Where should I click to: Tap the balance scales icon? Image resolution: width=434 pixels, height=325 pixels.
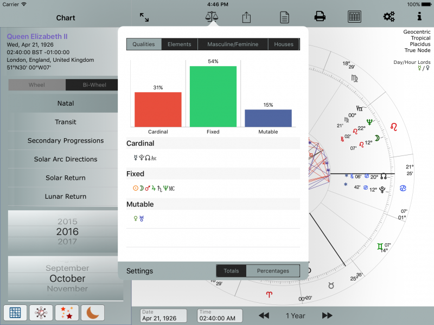tap(211, 17)
